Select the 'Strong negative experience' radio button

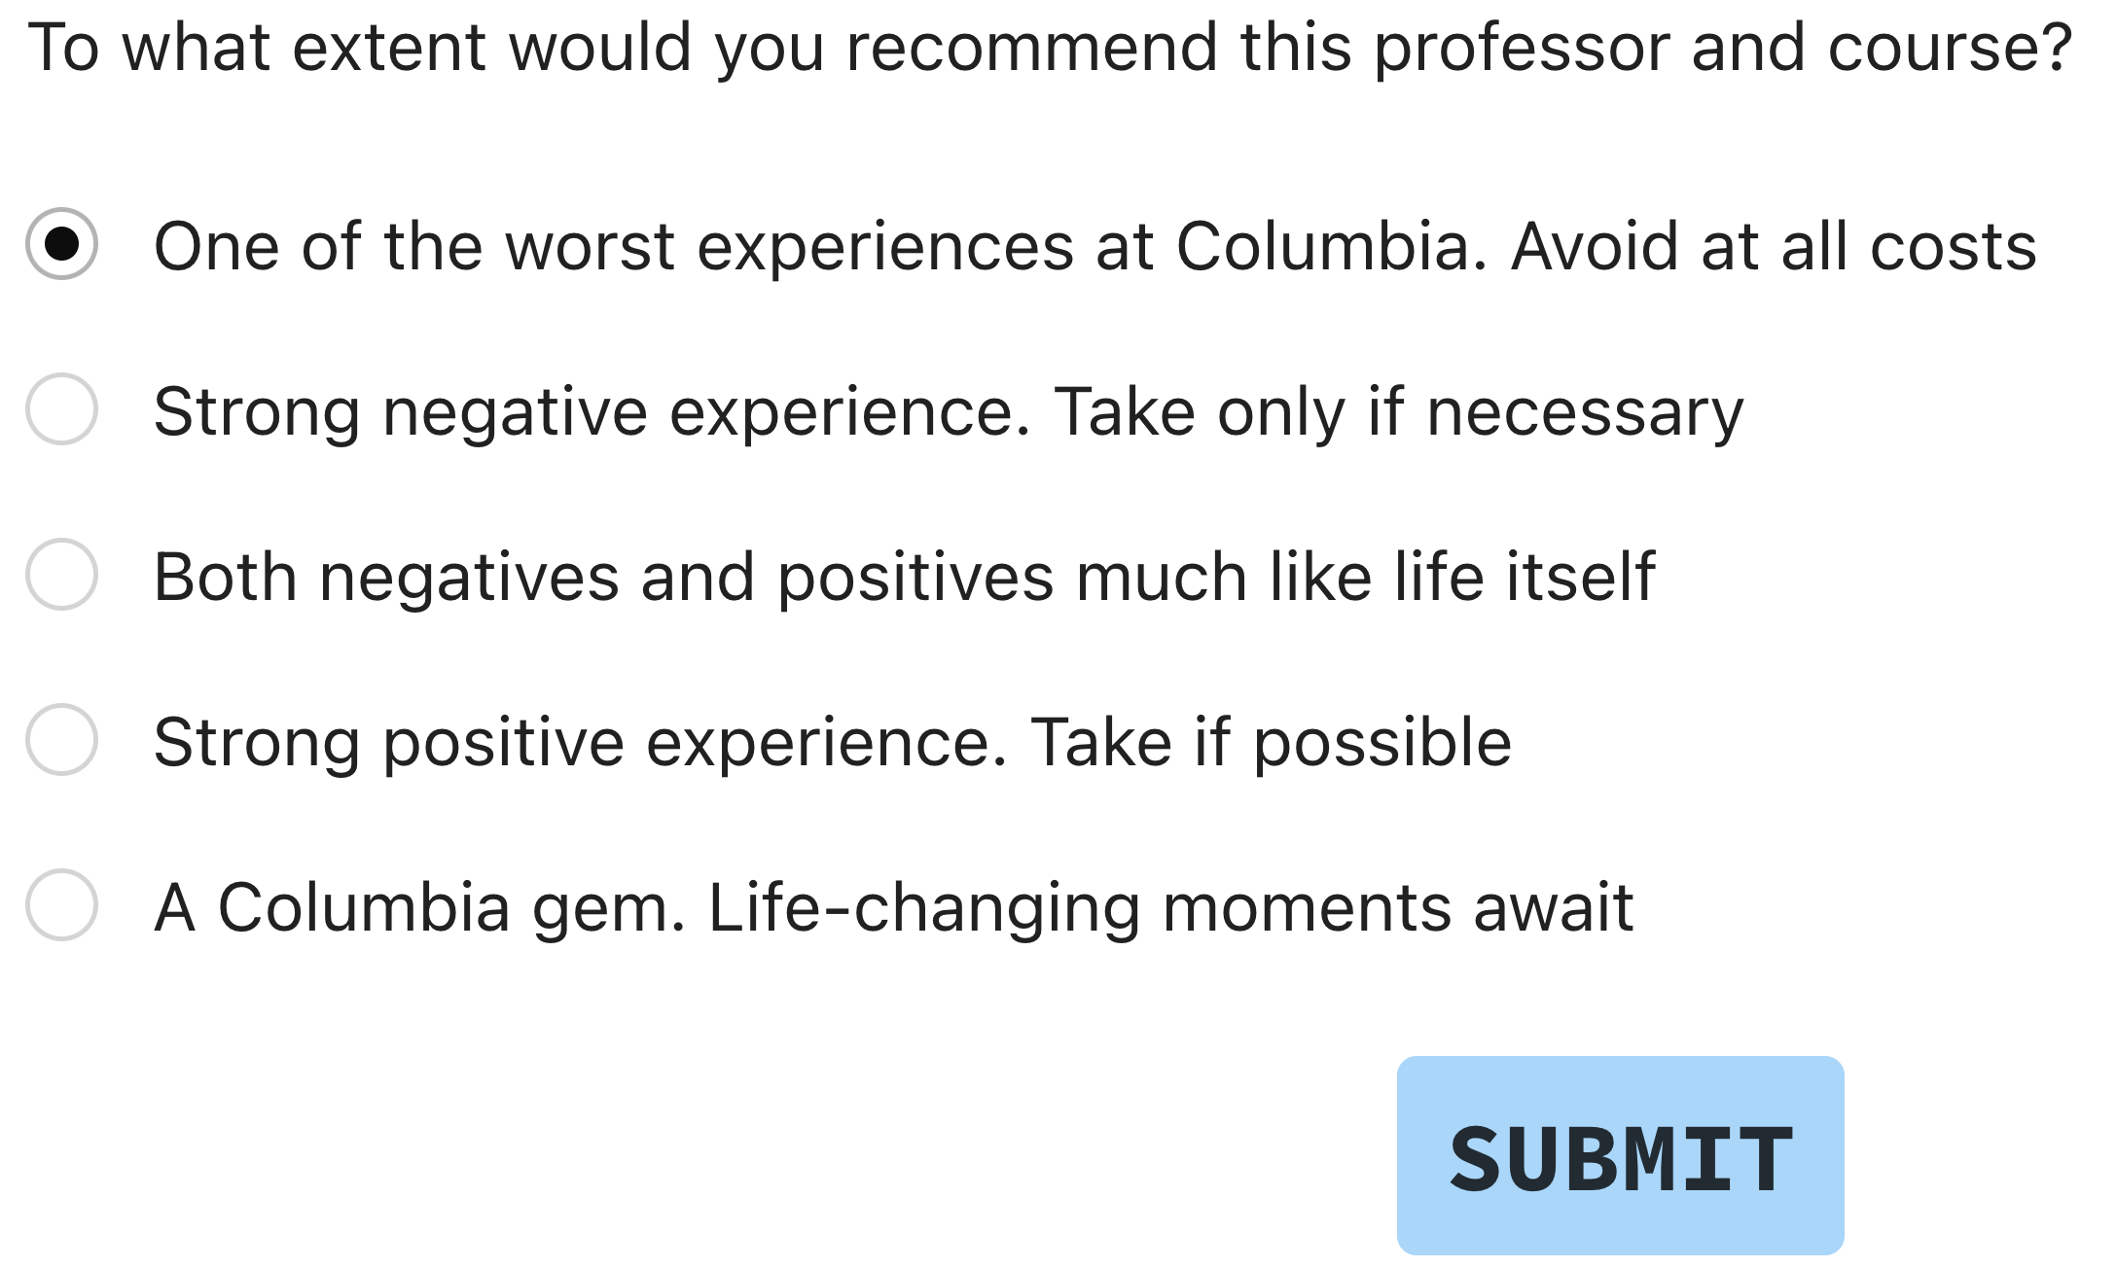pos(61,409)
